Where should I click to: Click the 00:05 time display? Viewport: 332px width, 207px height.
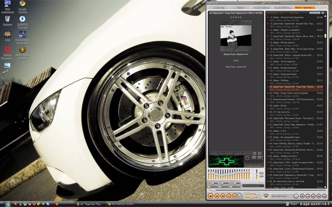tap(256, 158)
